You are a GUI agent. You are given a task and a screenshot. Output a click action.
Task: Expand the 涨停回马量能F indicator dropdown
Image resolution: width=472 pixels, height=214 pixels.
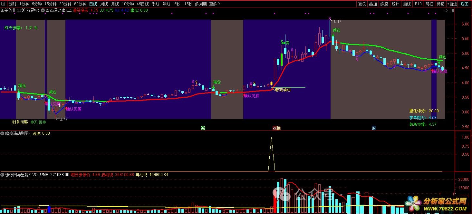[x=3, y=175]
